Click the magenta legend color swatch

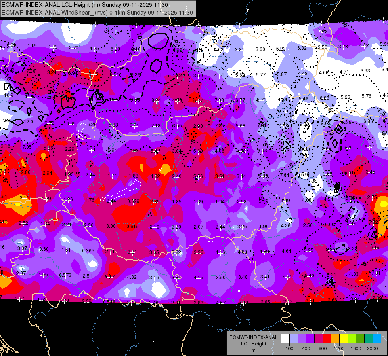(x=319, y=339)
